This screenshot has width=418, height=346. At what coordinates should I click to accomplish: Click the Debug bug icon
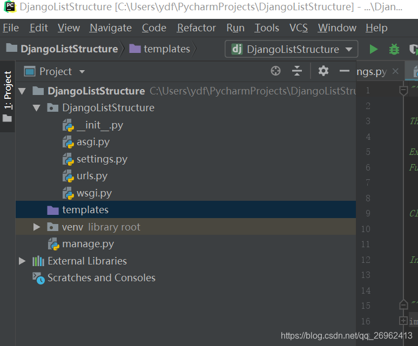[394, 49]
